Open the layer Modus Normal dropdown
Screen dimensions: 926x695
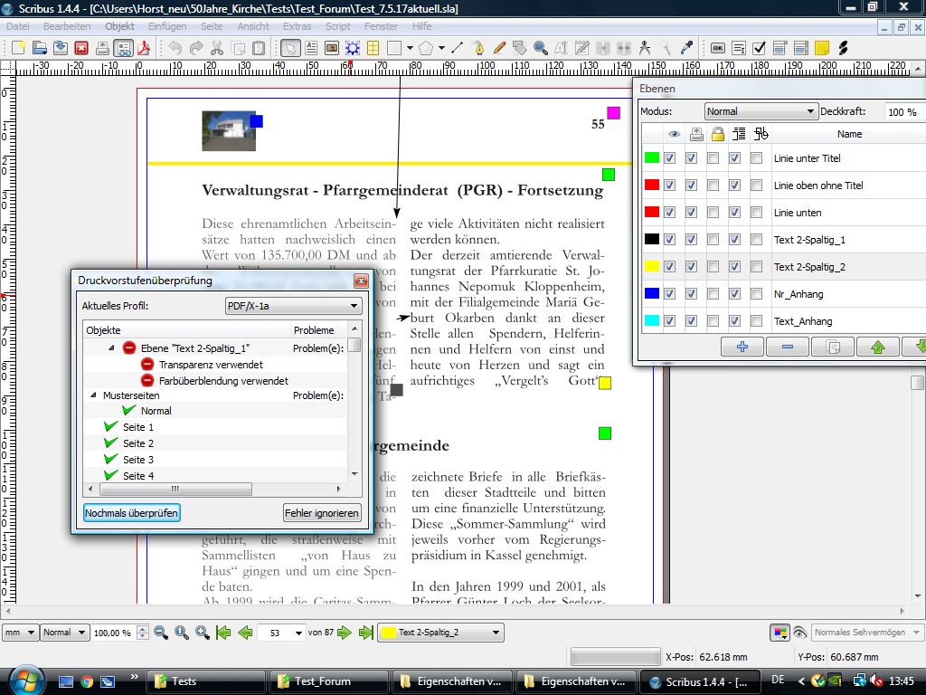coord(761,111)
